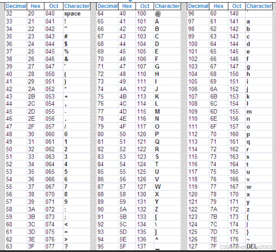Select hex value 4D cell
The height and width of the screenshot is (252, 276).
tap(127, 112)
